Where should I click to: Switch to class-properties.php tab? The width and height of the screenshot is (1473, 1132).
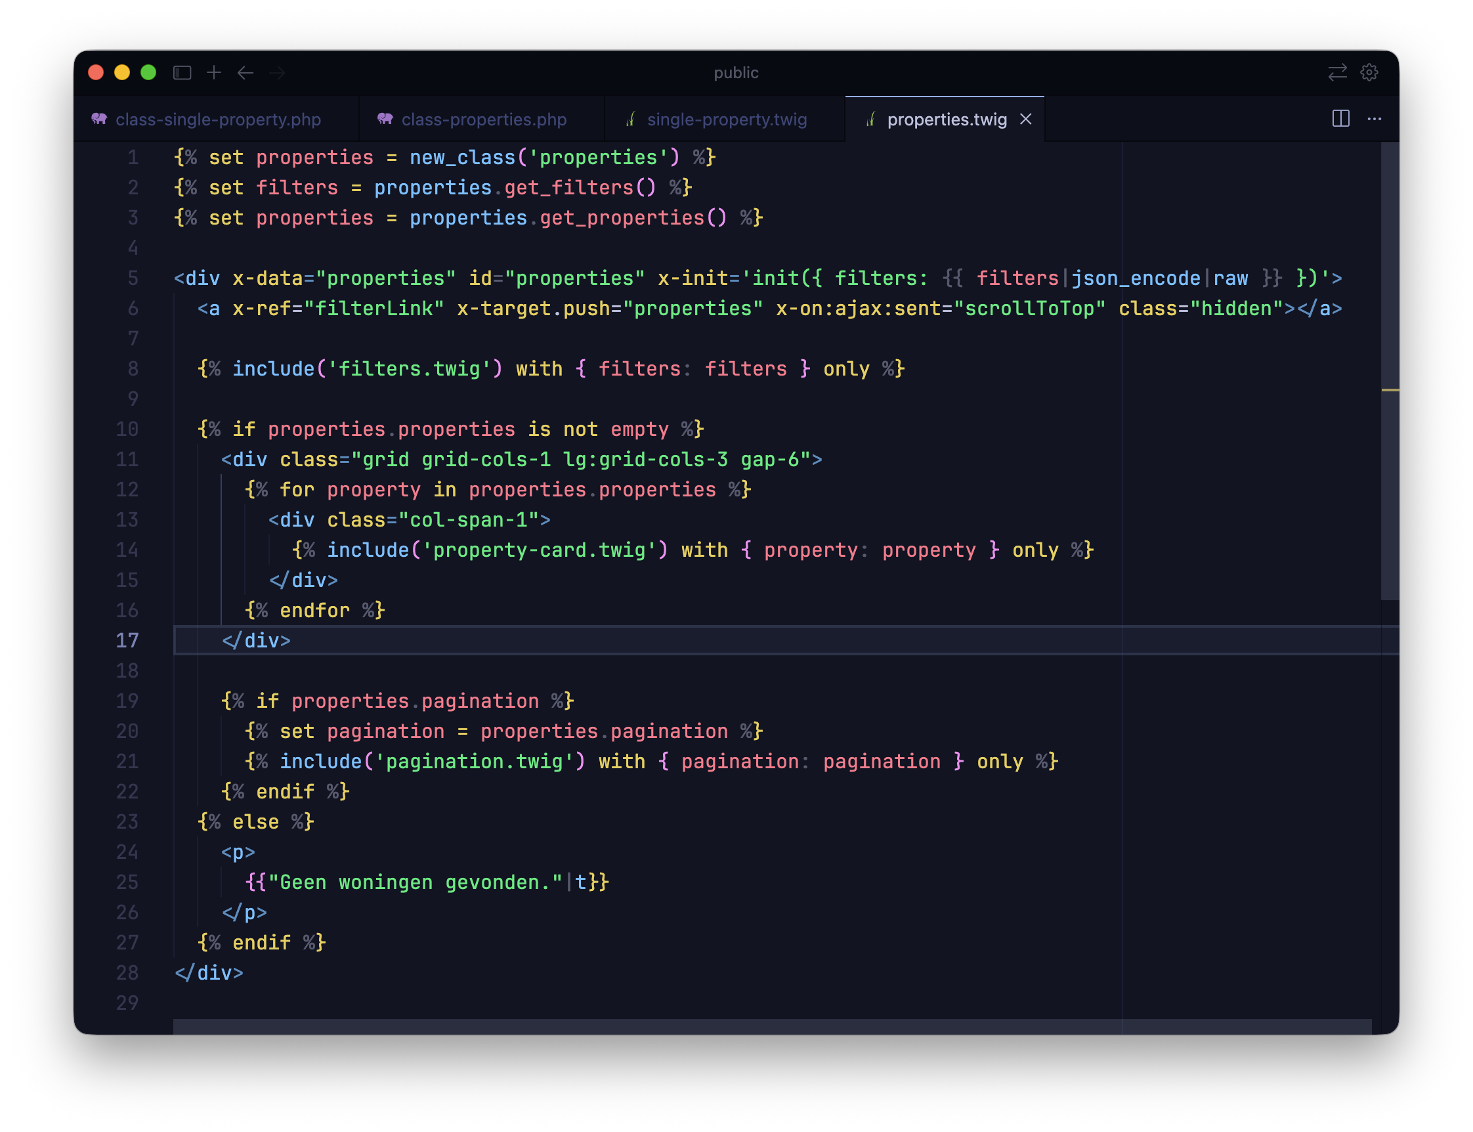coord(483,120)
